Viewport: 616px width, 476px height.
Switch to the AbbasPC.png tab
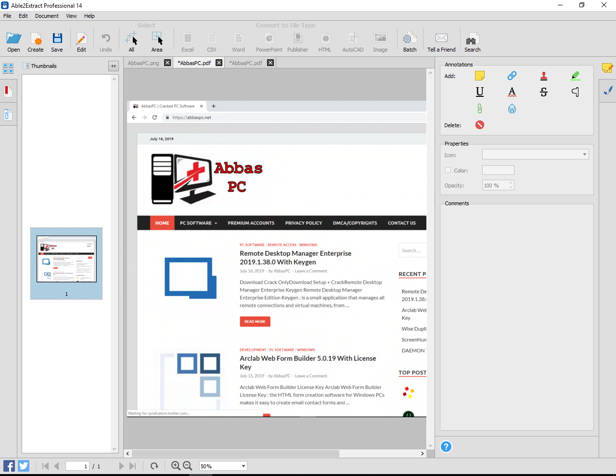[x=143, y=63]
